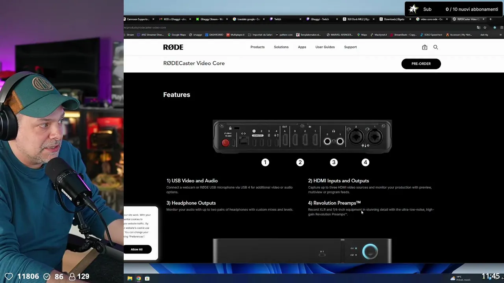Click the Revolution Preamps heading

pyautogui.click(x=334, y=203)
